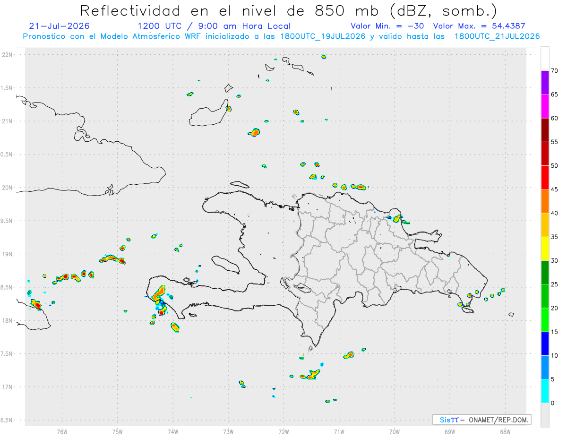
Task: Click the '15' colorbar tick label
Action: pyautogui.click(x=554, y=332)
